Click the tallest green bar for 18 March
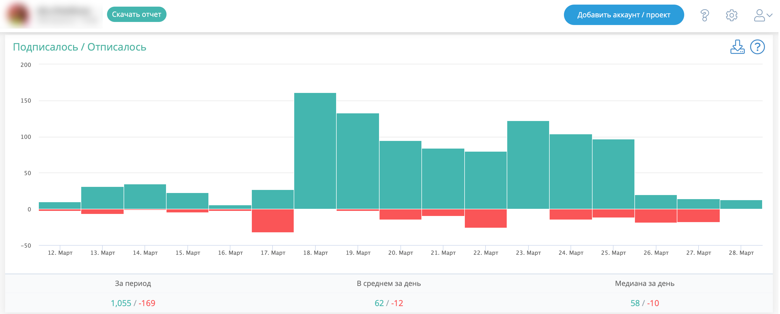The image size is (780, 314). (x=315, y=151)
